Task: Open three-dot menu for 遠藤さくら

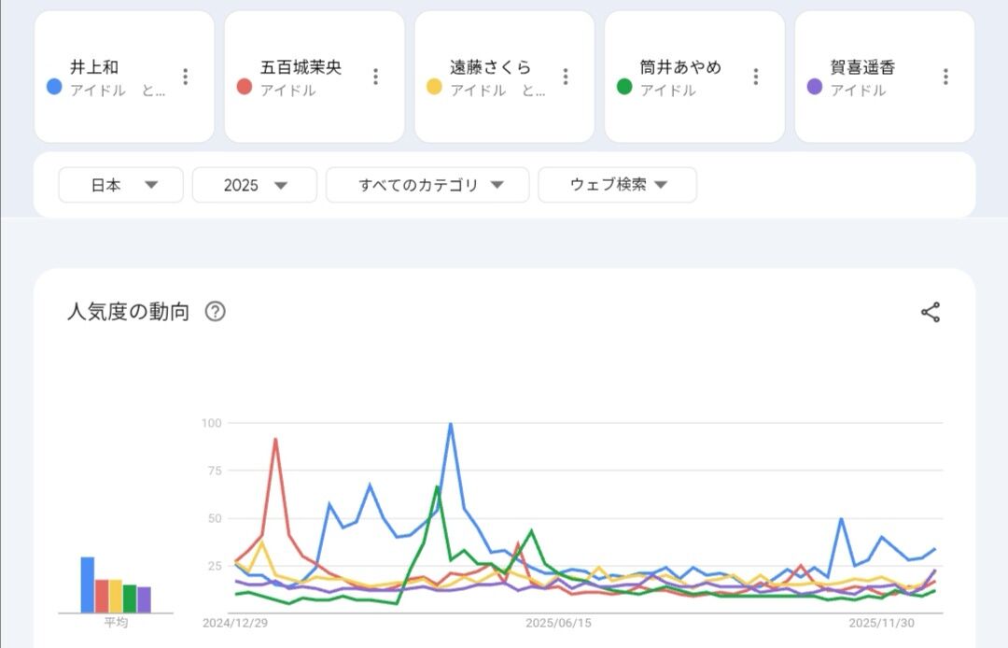Action: pos(566,77)
